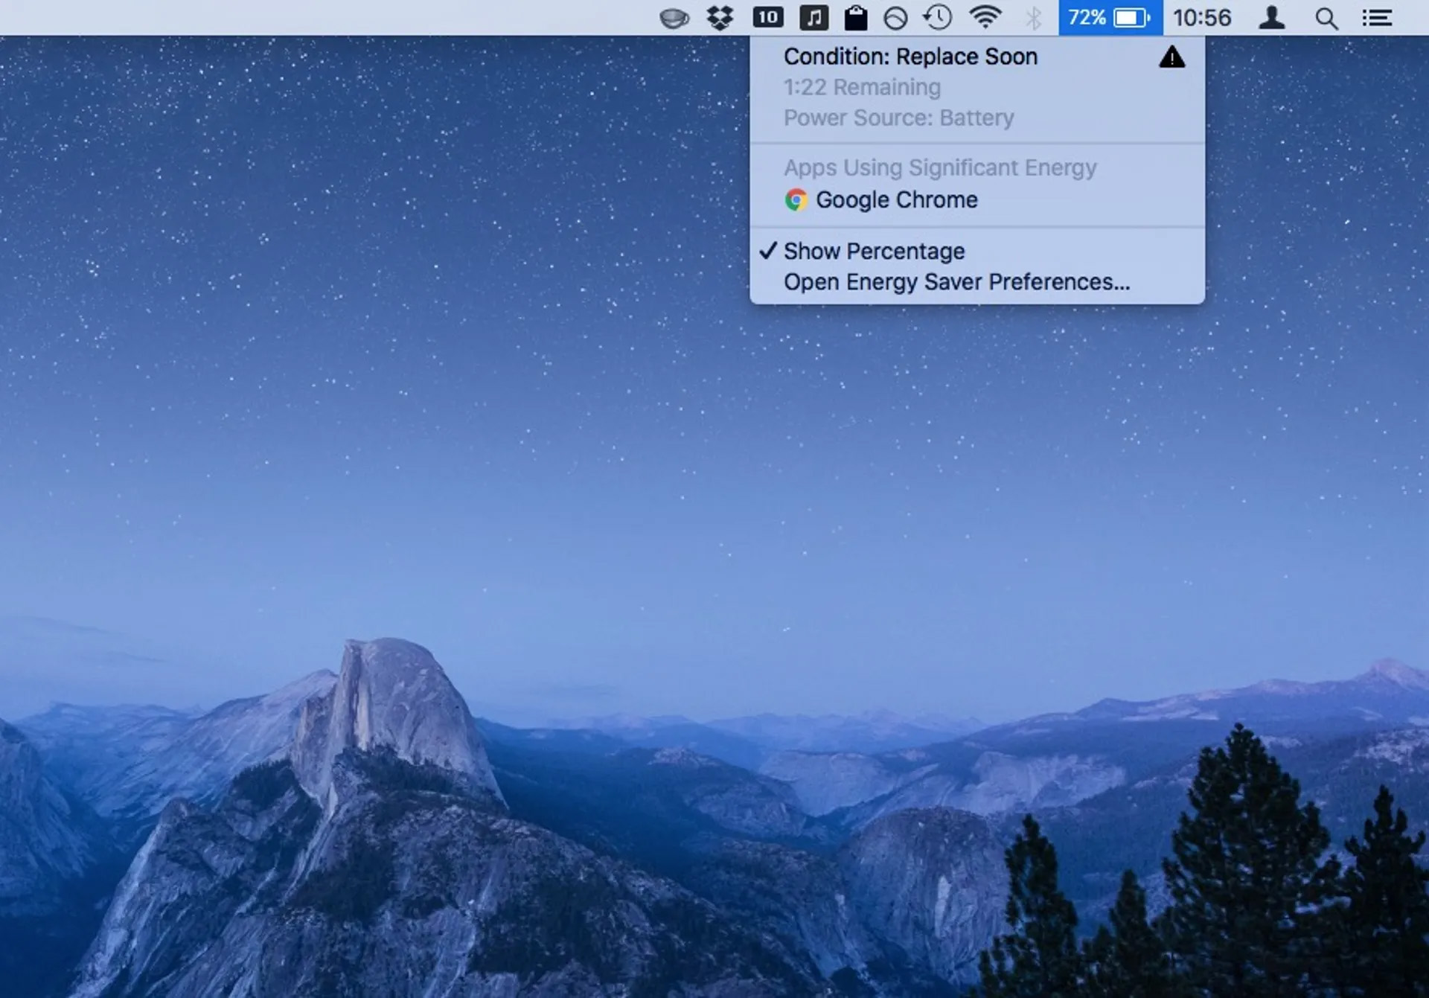Toggle the Show Percentage option
The width and height of the screenshot is (1429, 998).
[874, 252]
